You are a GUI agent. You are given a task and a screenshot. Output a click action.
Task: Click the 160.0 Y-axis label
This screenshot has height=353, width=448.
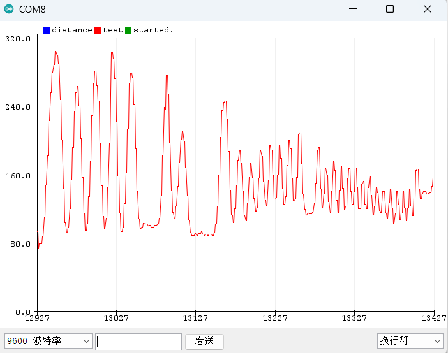tap(18, 175)
